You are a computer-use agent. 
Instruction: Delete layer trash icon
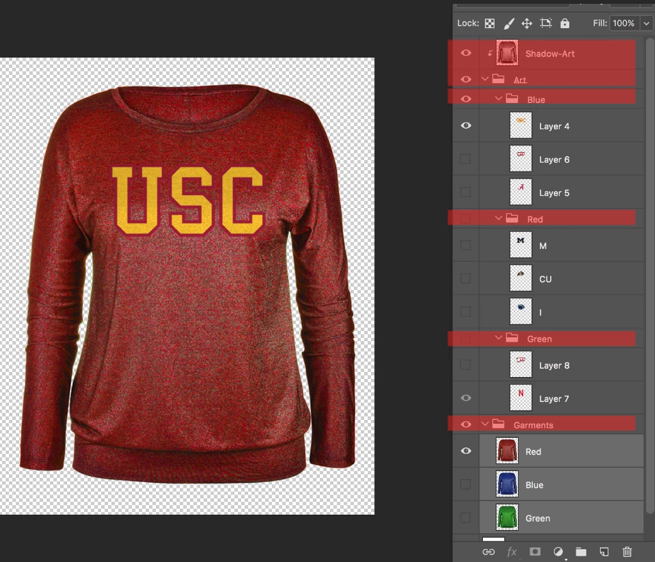tap(627, 552)
